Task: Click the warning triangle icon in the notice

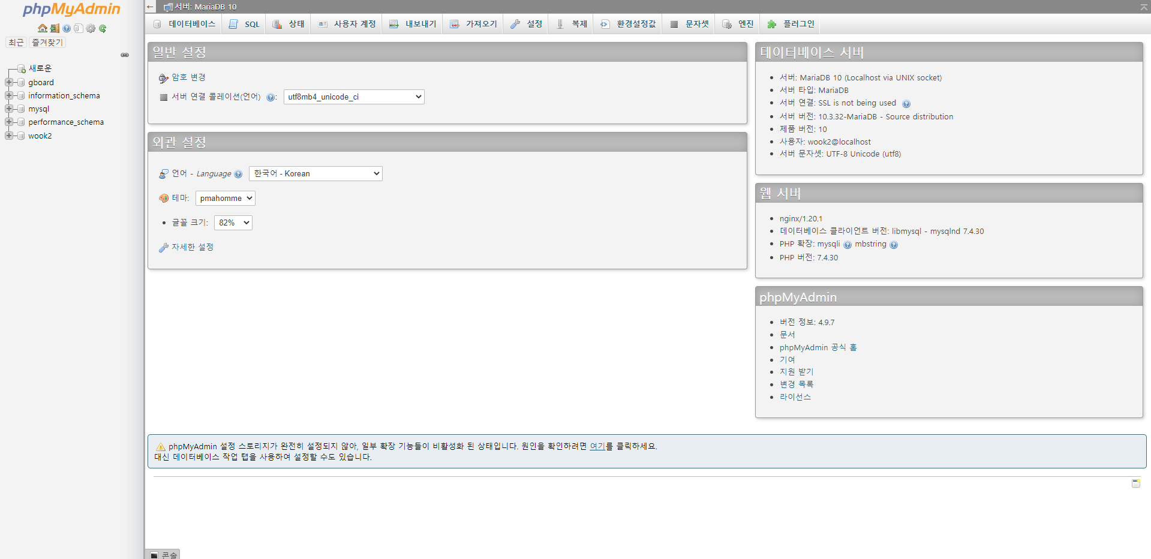Action: pos(161,447)
